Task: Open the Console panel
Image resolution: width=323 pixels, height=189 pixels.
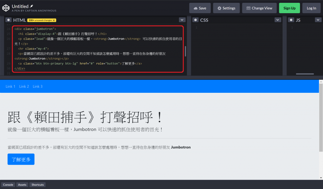Action: (8, 185)
